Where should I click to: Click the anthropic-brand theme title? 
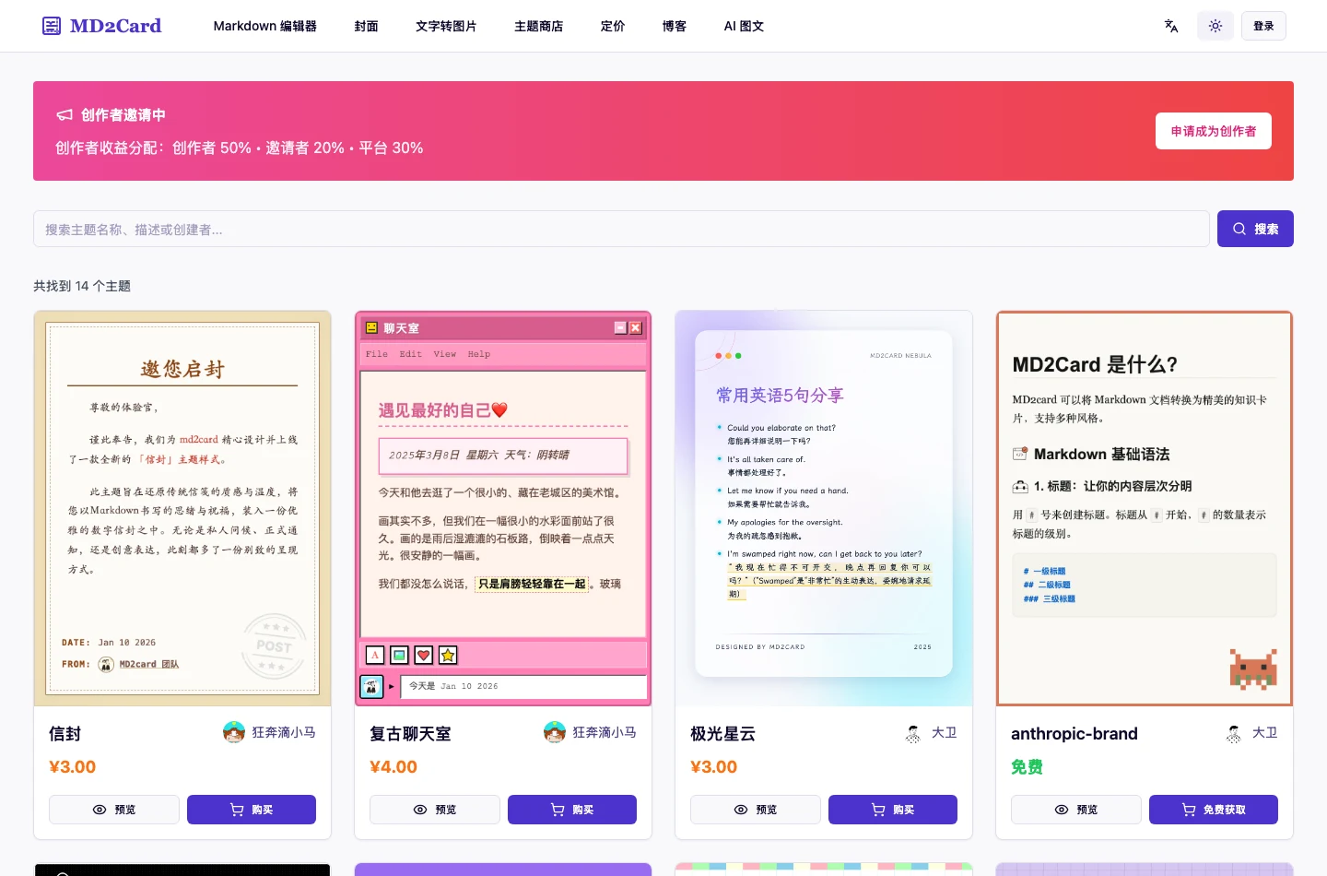[1075, 734]
